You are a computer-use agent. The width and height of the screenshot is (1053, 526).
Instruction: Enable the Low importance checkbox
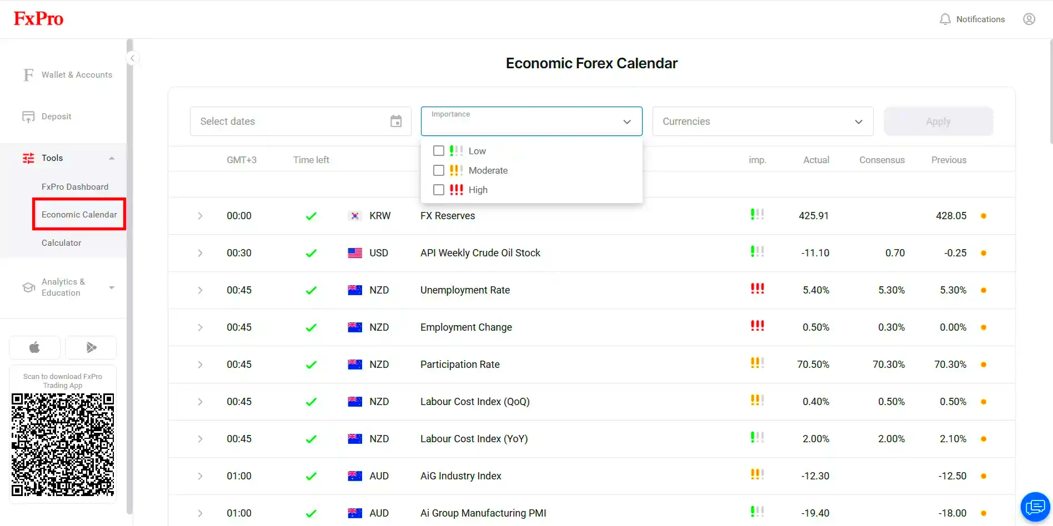[x=438, y=150]
